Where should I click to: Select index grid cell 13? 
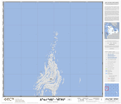pyautogui.click(x=106, y=85)
